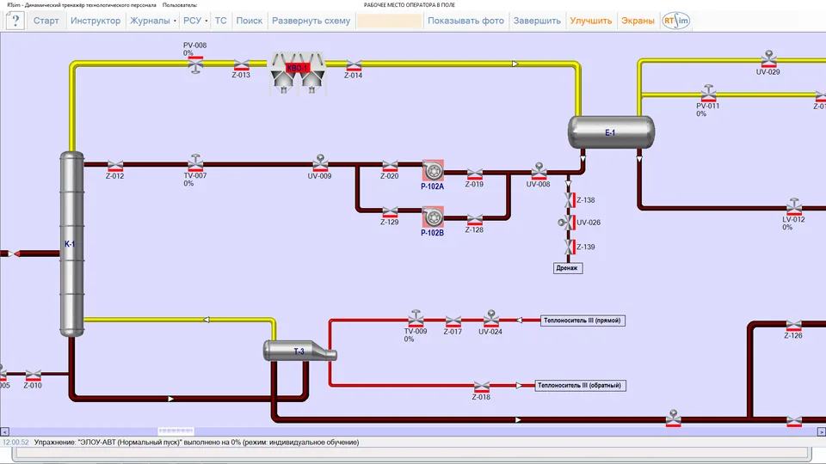
Task: Click shutoff valve UV-029
Action: [768, 59]
